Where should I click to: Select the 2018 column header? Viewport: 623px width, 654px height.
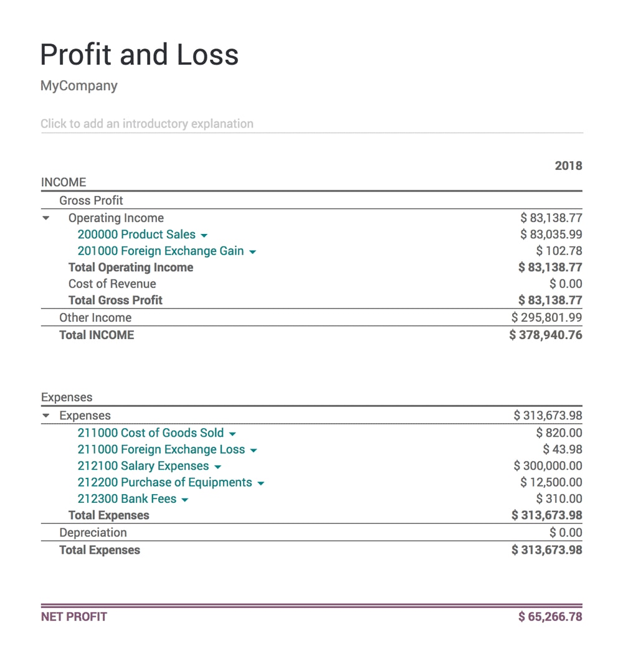click(x=569, y=166)
